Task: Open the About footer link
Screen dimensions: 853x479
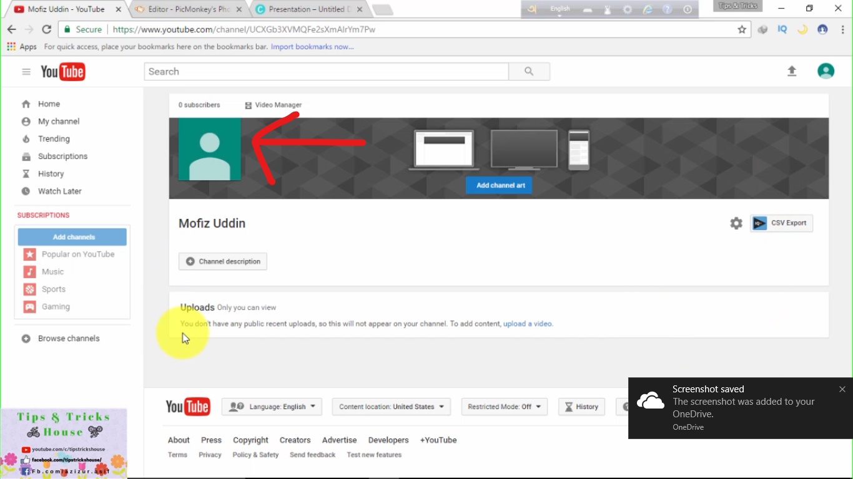Action: pos(179,440)
